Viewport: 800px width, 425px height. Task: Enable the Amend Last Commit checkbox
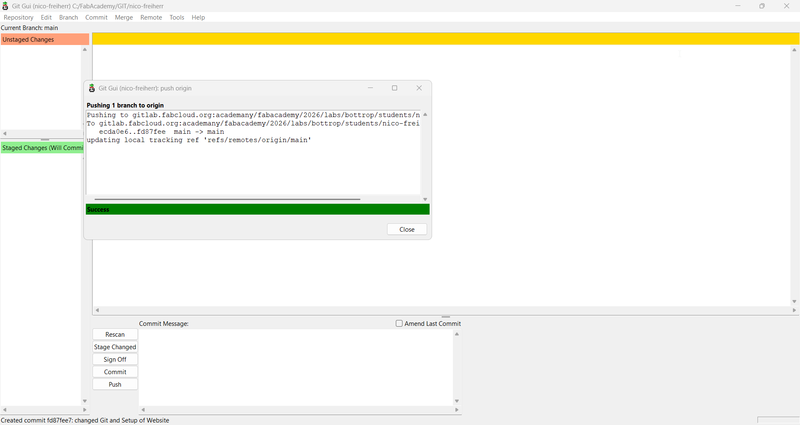[399, 324]
